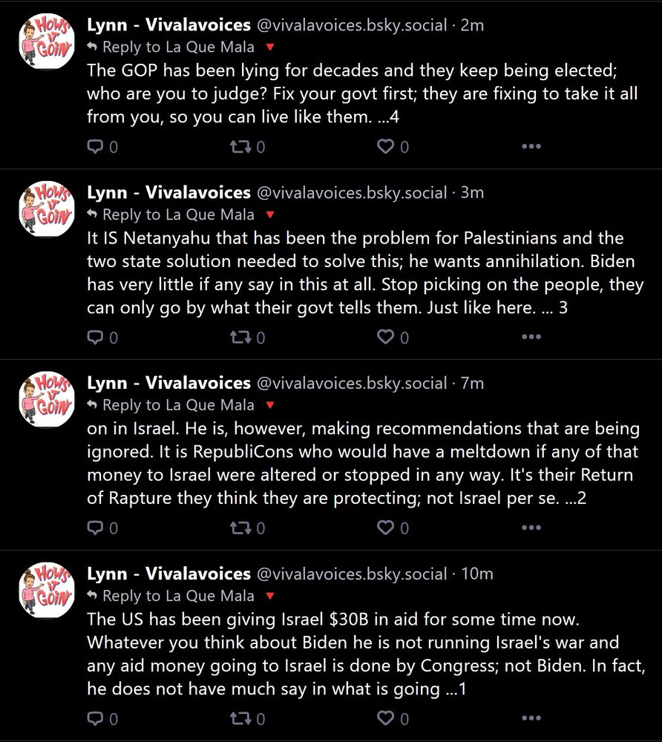Click the avatar on the Netanyahu post

[46, 209]
